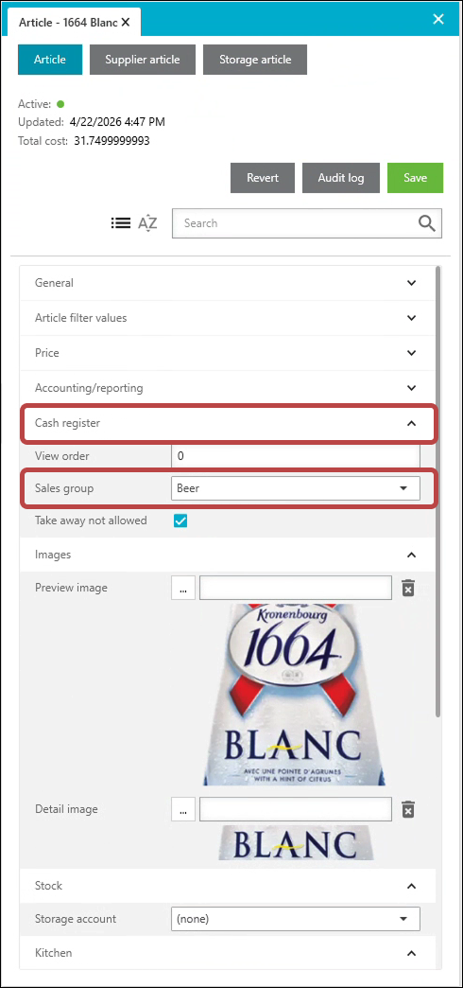The width and height of the screenshot is (463, 988).
Task: Collapse the Cash register section
Action: coord(227,423)
